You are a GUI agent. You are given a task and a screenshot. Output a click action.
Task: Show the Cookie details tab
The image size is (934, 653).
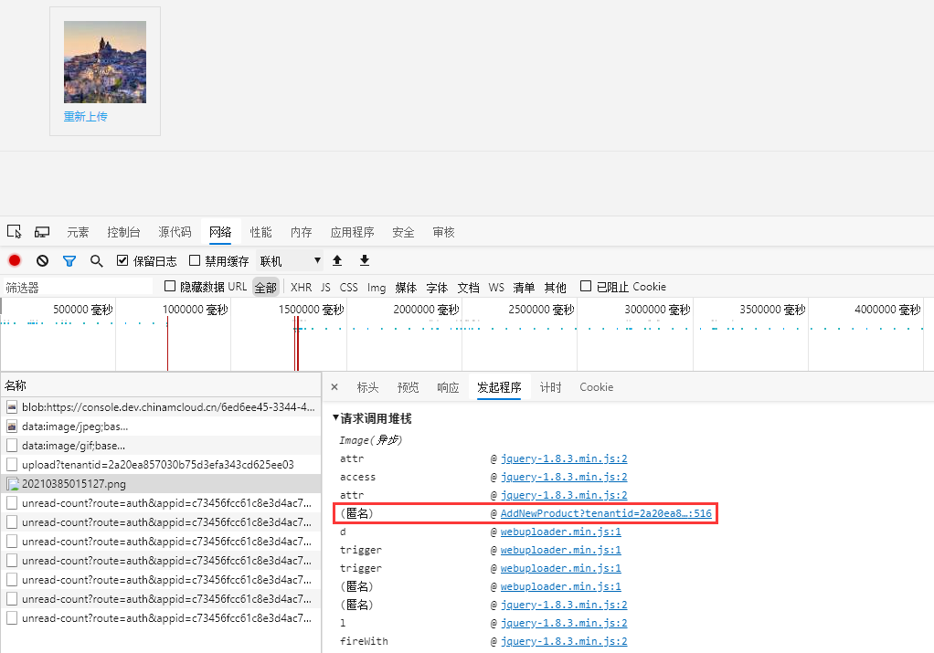pos(596,387)
